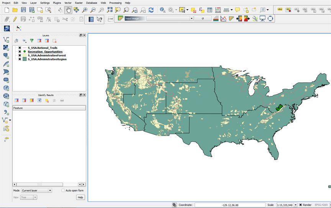Open the attribute table

(x=210, y=10)
